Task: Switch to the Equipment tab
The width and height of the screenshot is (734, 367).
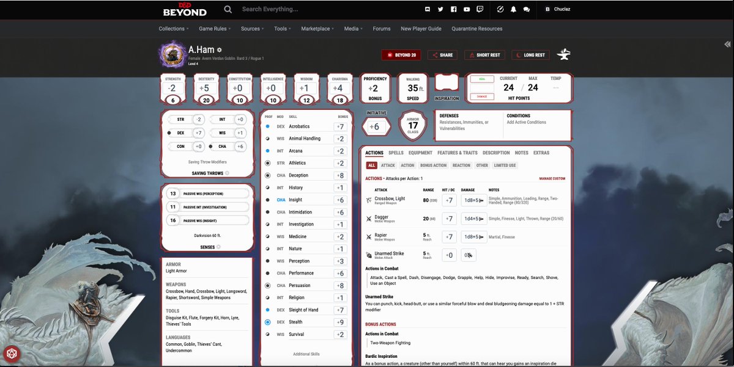Action: pyautogui.click(x=421, y=153)
